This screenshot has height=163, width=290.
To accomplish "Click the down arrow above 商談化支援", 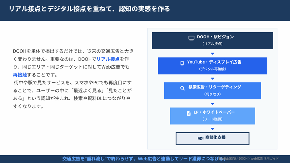I will point(212,129).
